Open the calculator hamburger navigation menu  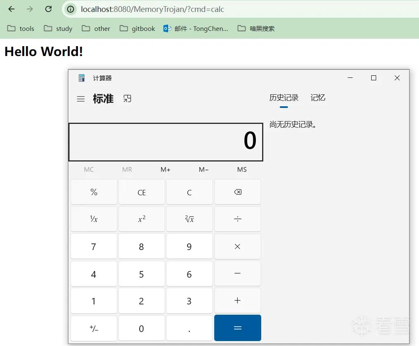click(x=81, y=99)
